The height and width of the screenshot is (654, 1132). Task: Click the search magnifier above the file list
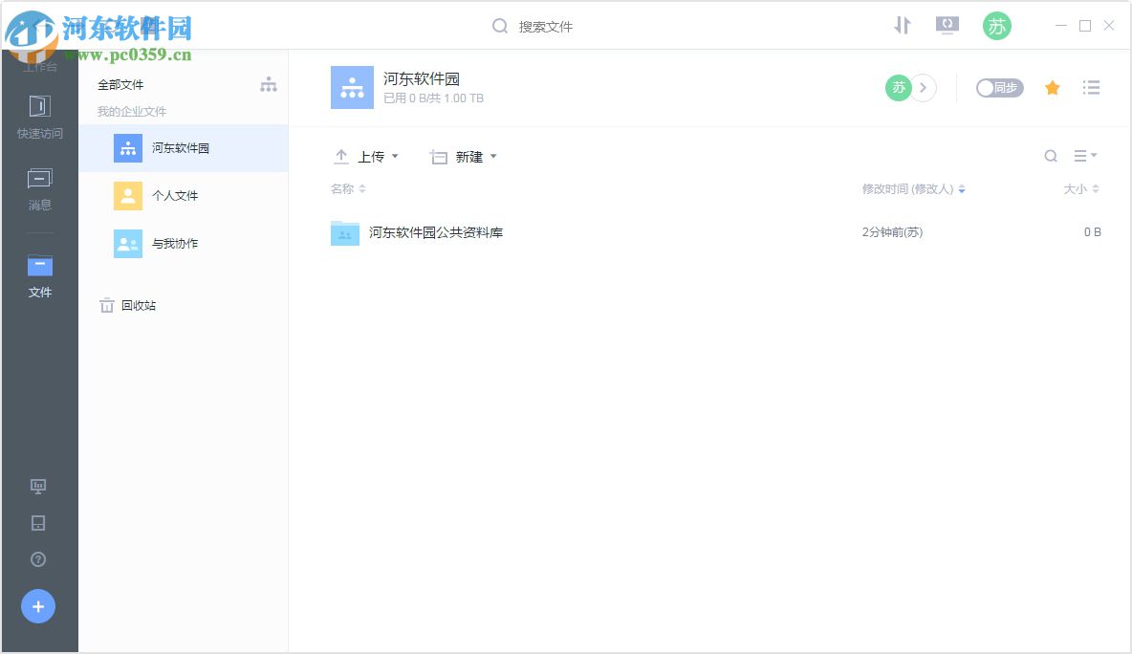[1051, 156]
